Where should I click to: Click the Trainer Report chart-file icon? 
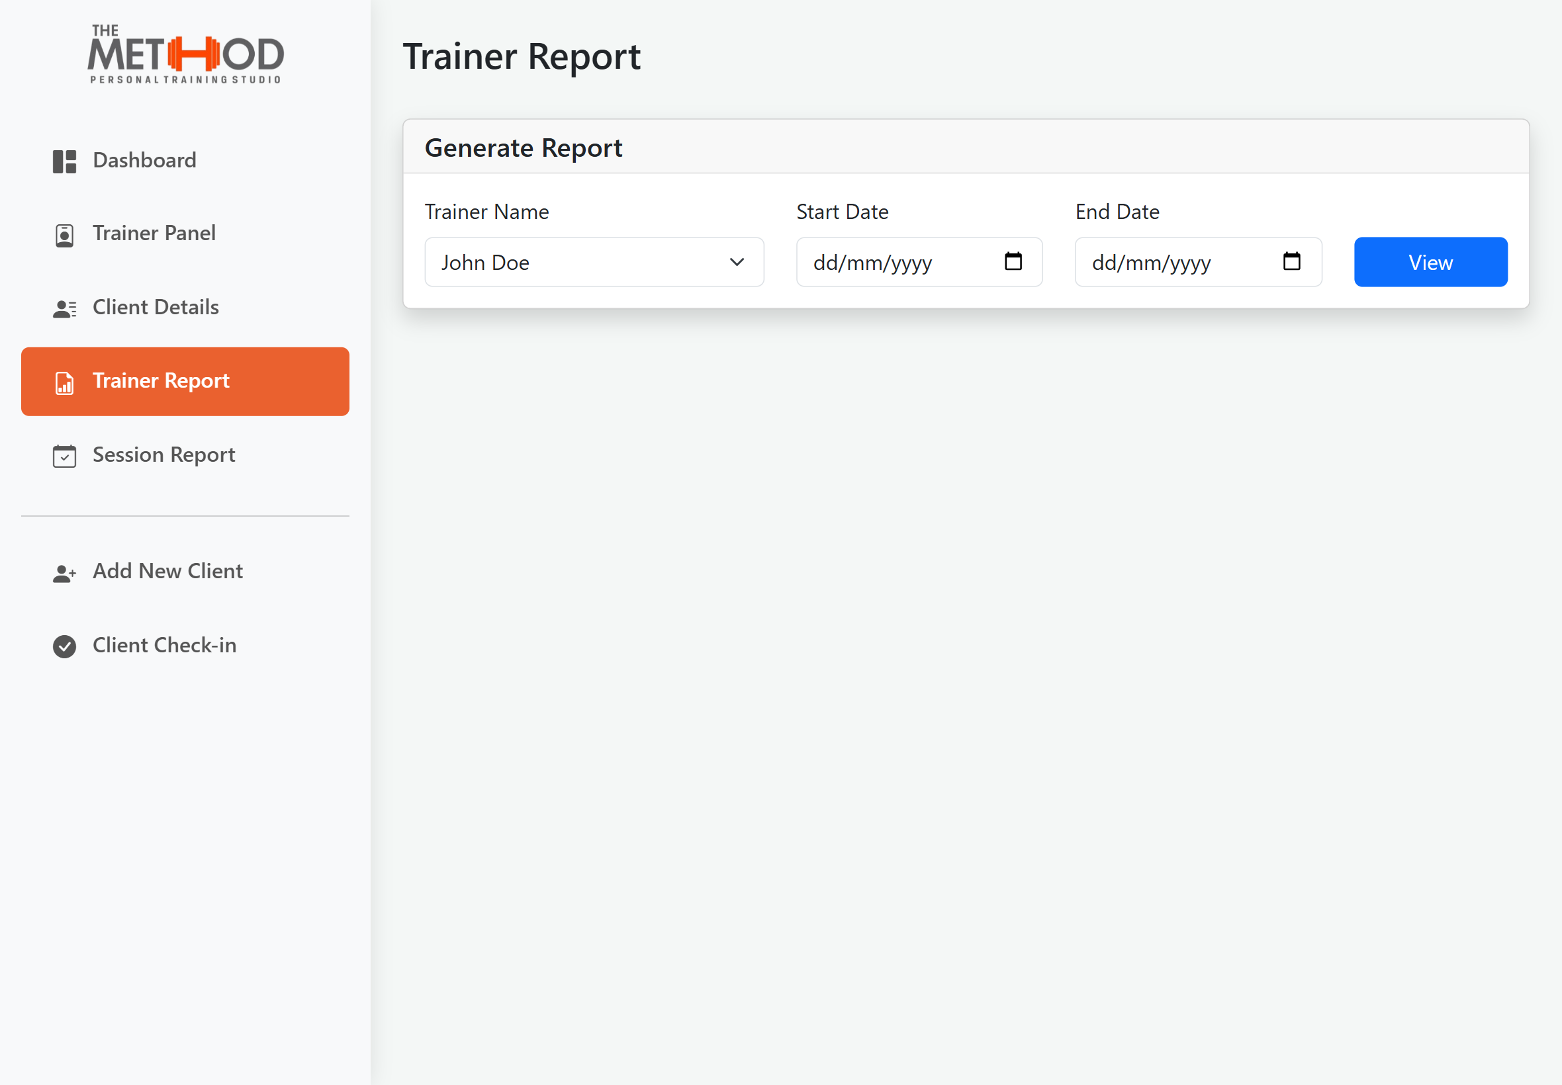click(x=65, y=383)
